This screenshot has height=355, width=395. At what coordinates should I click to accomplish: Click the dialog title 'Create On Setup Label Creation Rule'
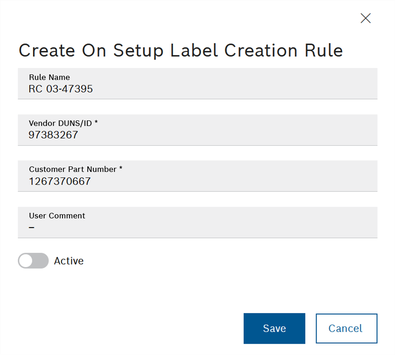tap(181, 51)
